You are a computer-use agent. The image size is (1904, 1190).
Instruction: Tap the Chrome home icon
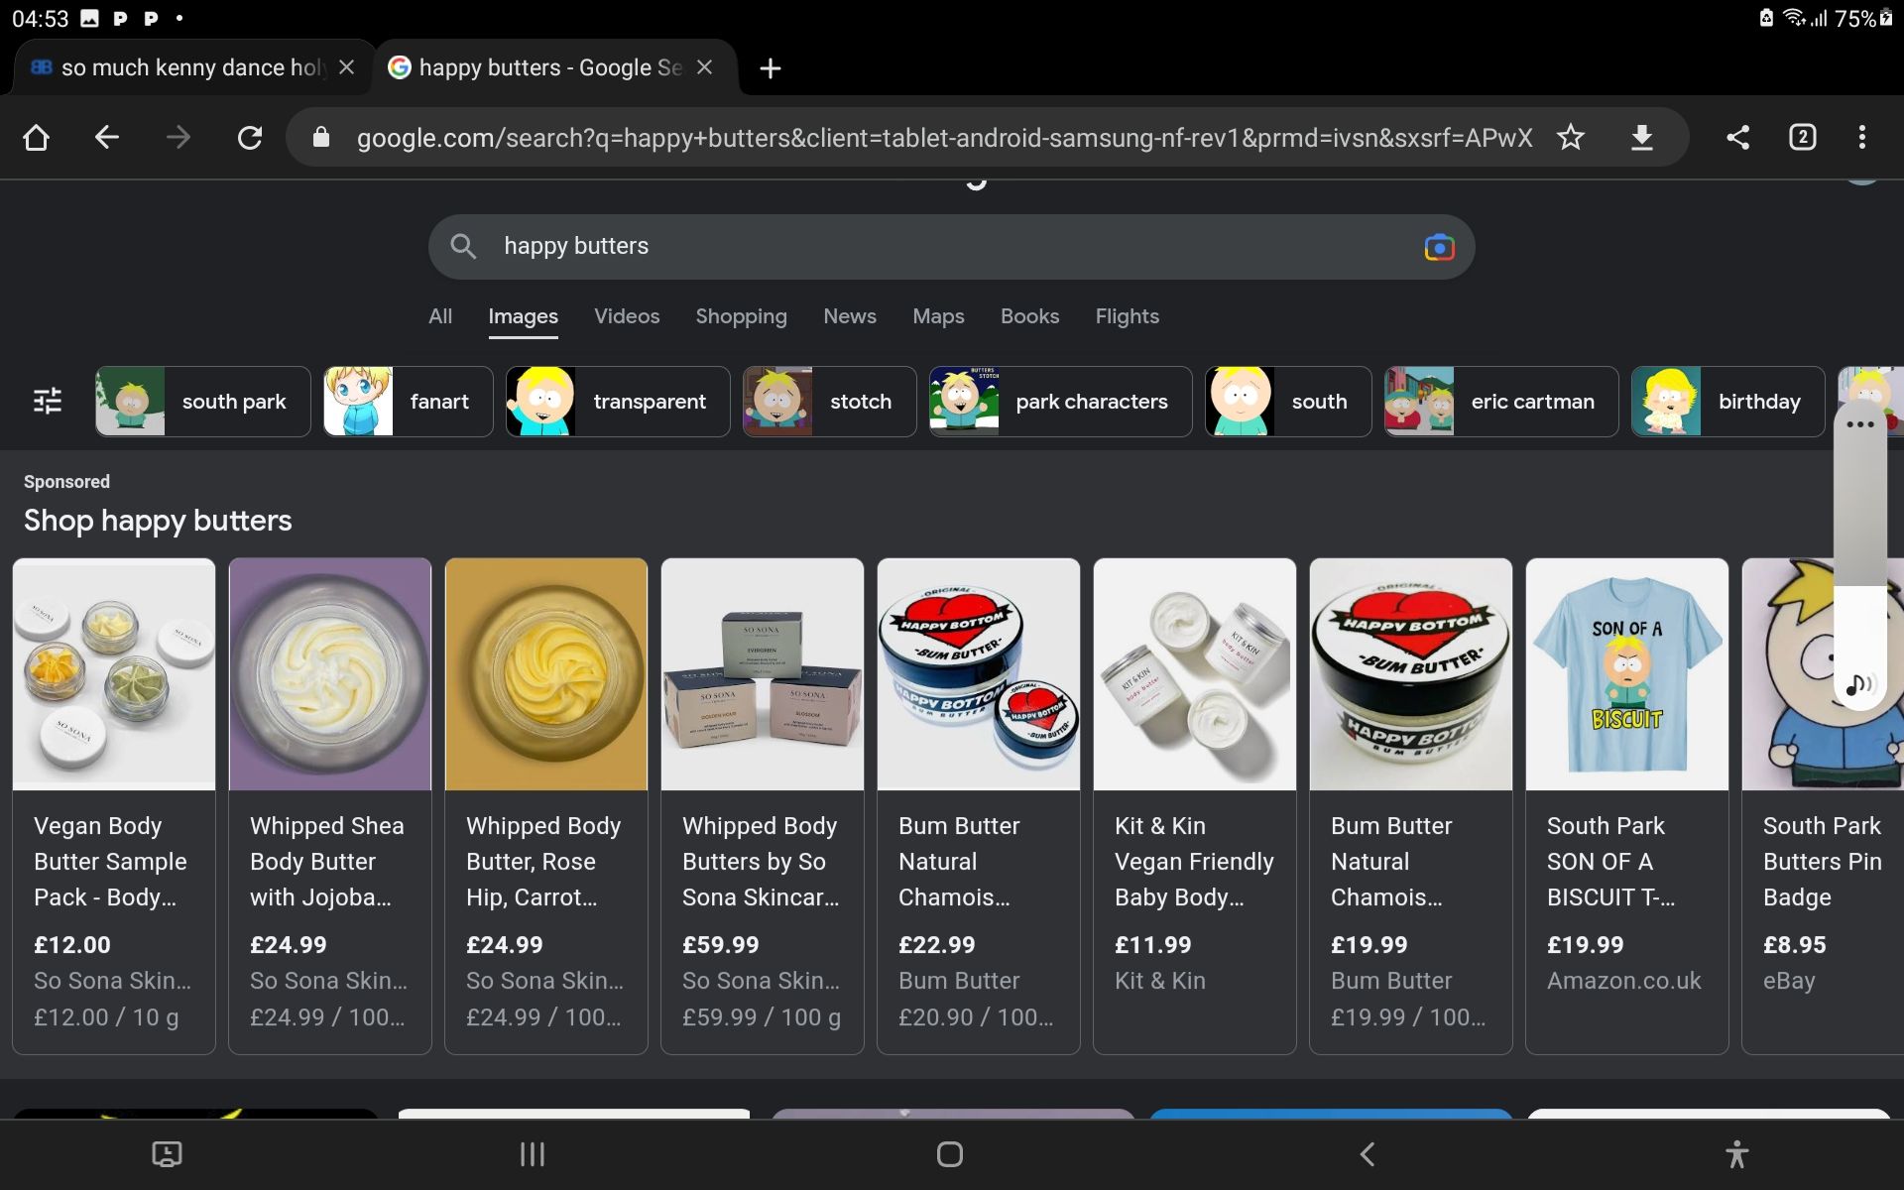tap(37, 137)
